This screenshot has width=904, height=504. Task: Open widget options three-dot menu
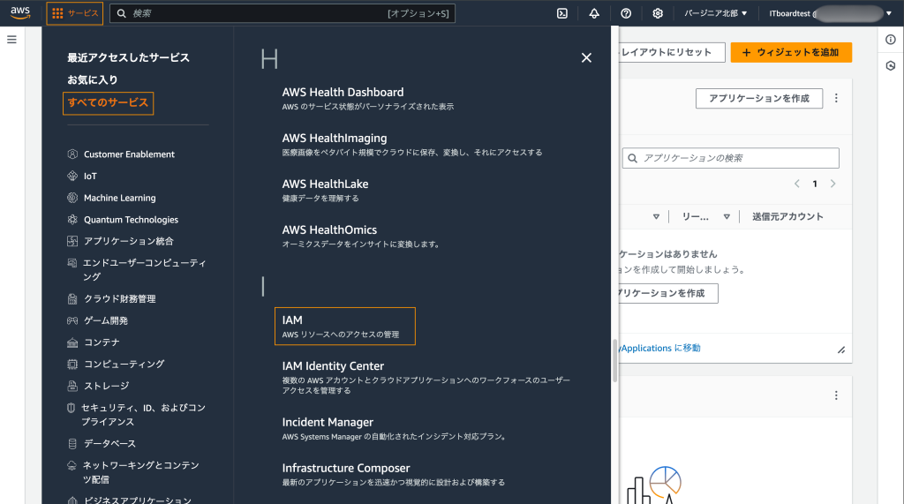pyautogui.click(x=836, y=98)
